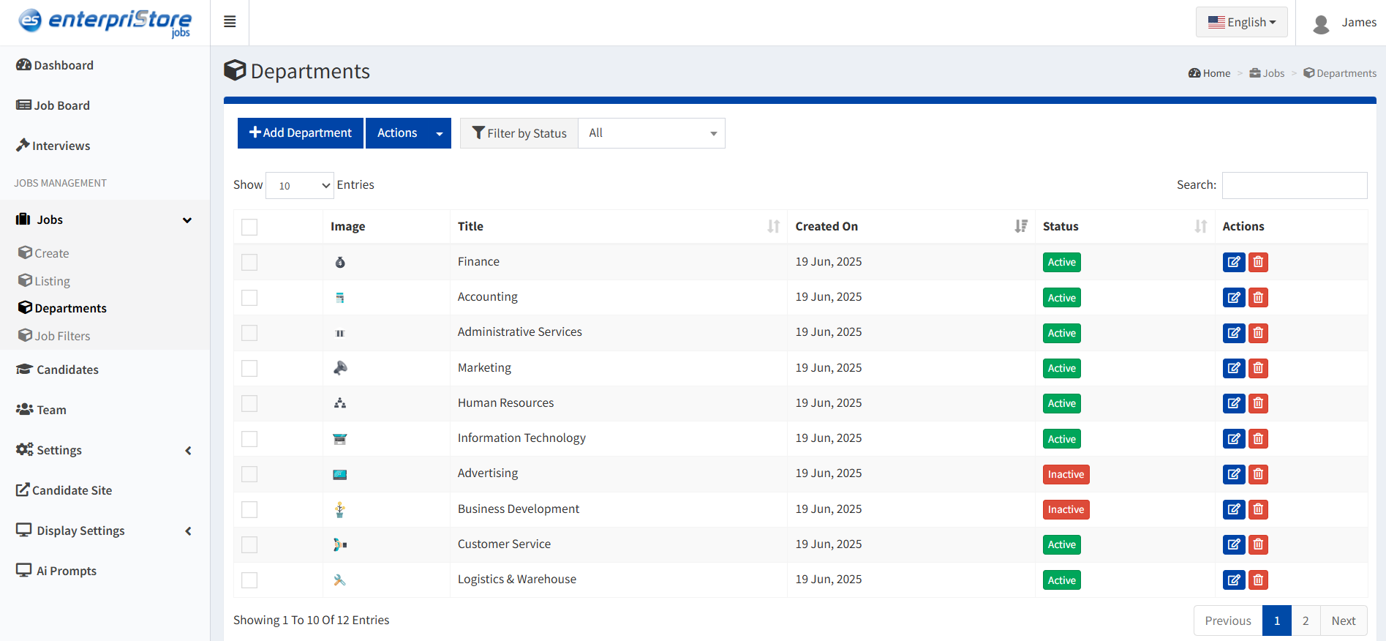The width and height of the screenshot is (1386, 641).
Task: Toggle the select-all checkbox in table header
Action: [249, 227]
